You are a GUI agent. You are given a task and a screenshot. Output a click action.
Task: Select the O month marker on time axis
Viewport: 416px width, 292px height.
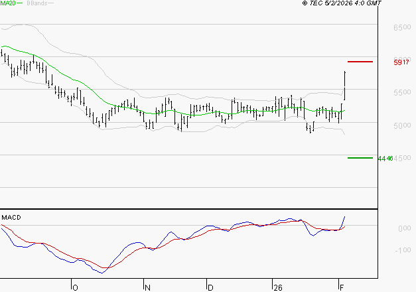[74, 287]
